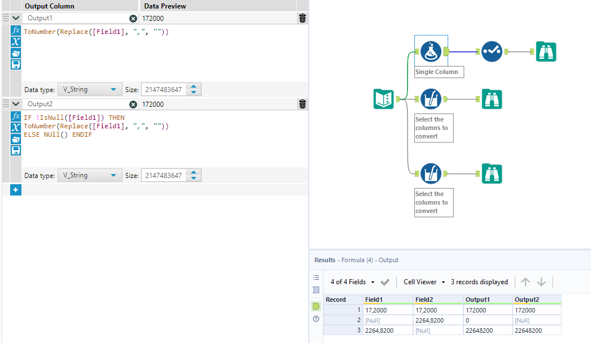Viewport: 591px width, 343px height.
Task: Click the topmost Browse tool on the canvas
Action: point(546,51)
